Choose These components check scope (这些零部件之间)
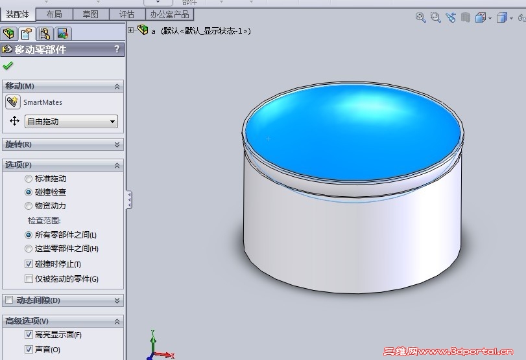526x360 pixels. coord(29,249)
